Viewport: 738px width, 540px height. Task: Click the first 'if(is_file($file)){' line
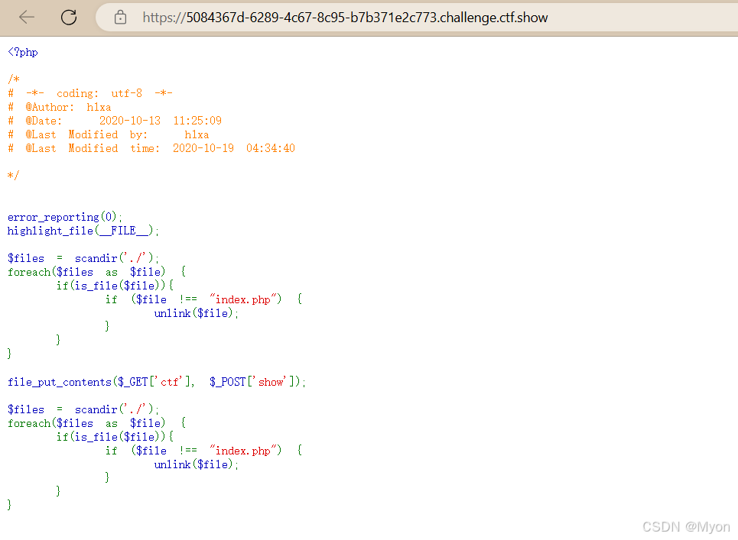(x=115, y=286)
